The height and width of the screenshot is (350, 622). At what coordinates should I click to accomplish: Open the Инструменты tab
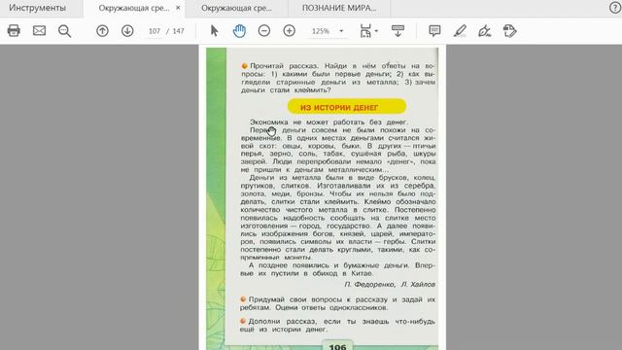click(37, 8)
